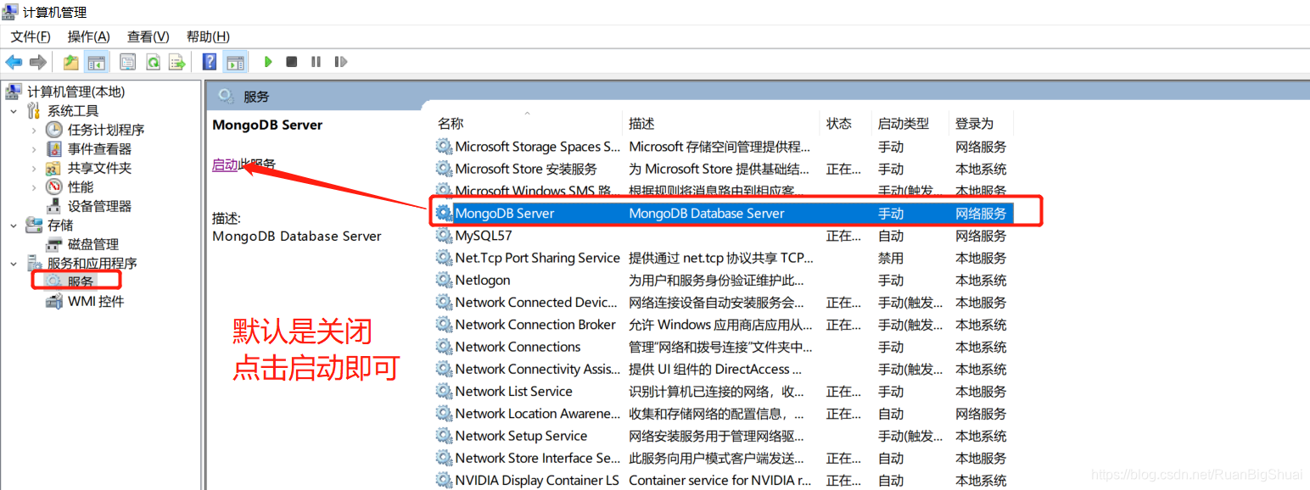
Task: Click the Pause Service toolbar icon
Action: 316,62
